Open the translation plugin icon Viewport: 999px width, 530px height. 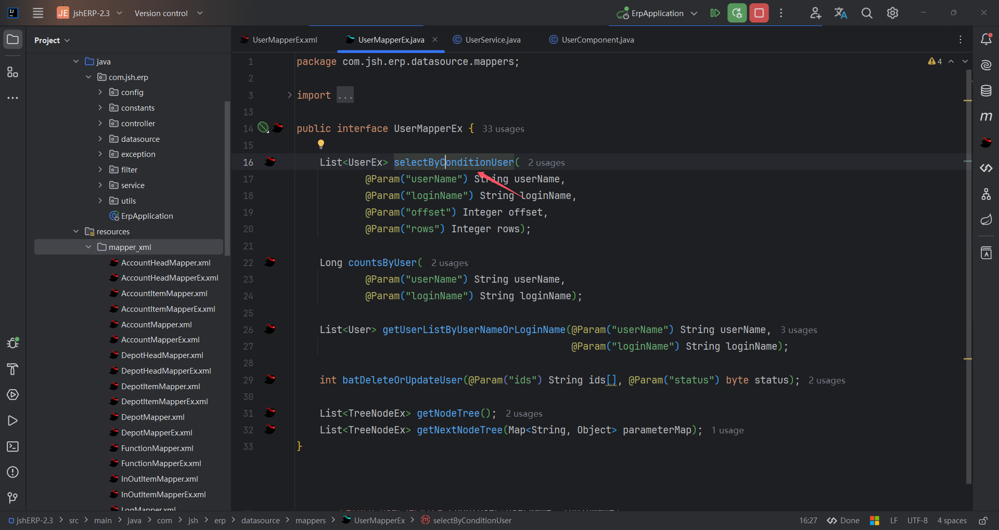coord(841,13)
